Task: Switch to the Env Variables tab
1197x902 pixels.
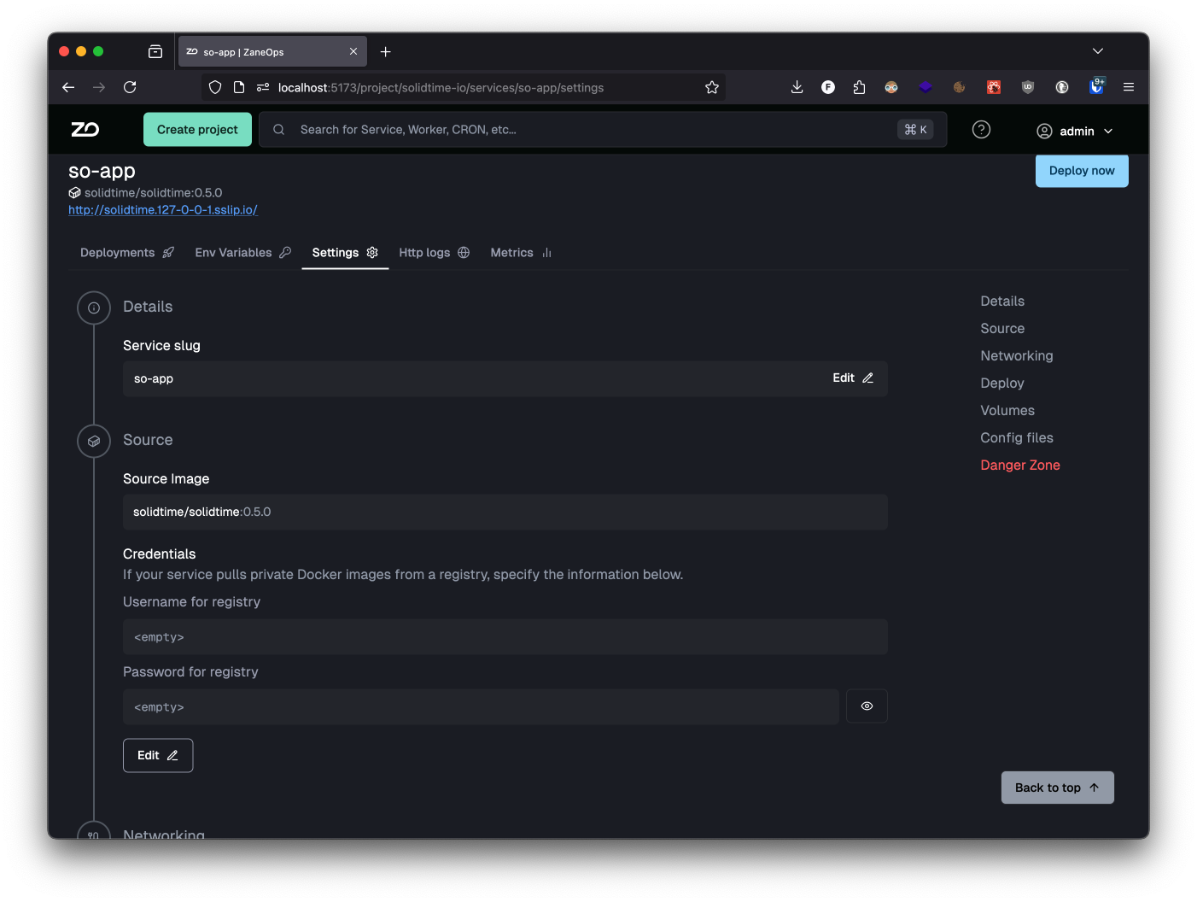Action: point(243,253)
